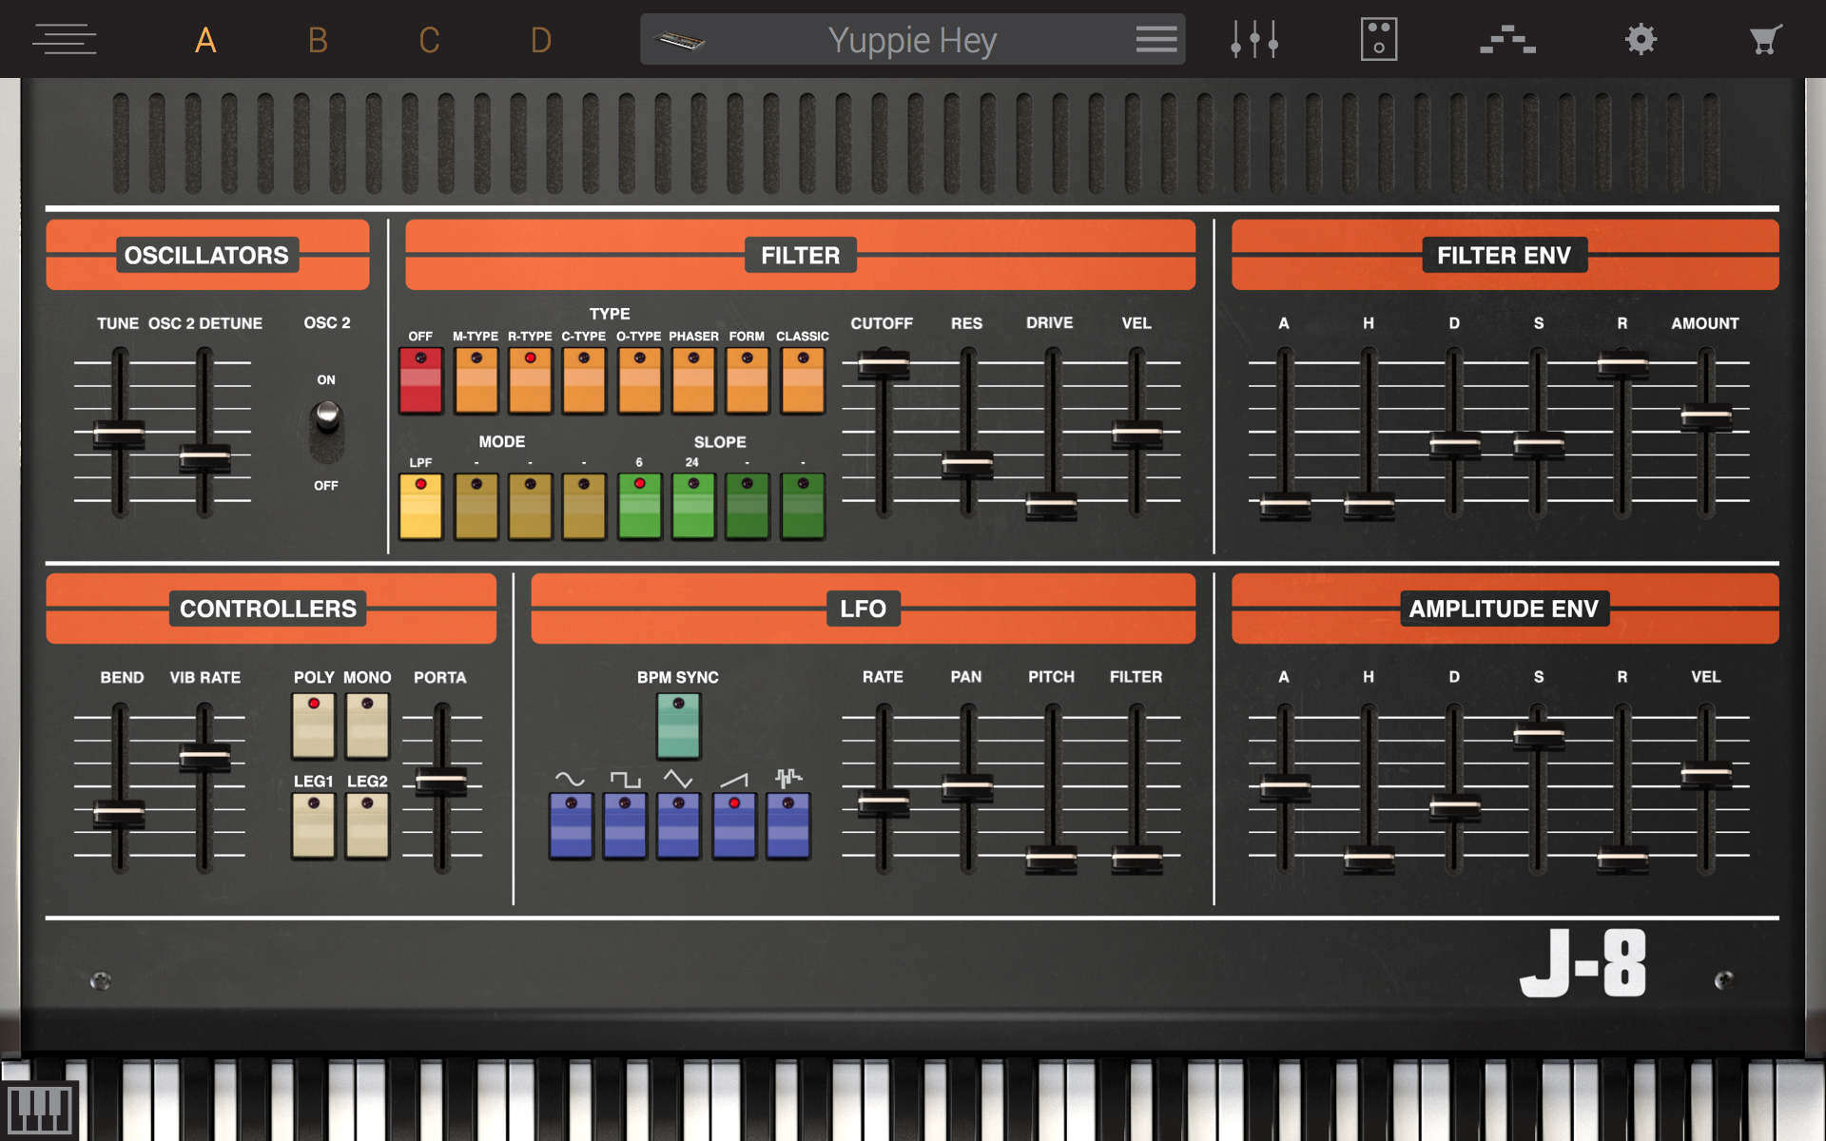Click the arpeggiator steps icon

[x=1507, y=40]
